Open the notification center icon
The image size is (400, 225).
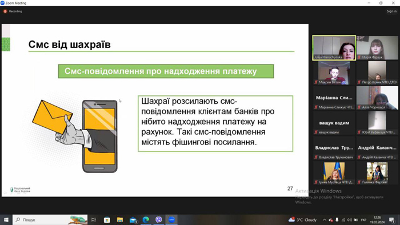(x=392, y=220)
